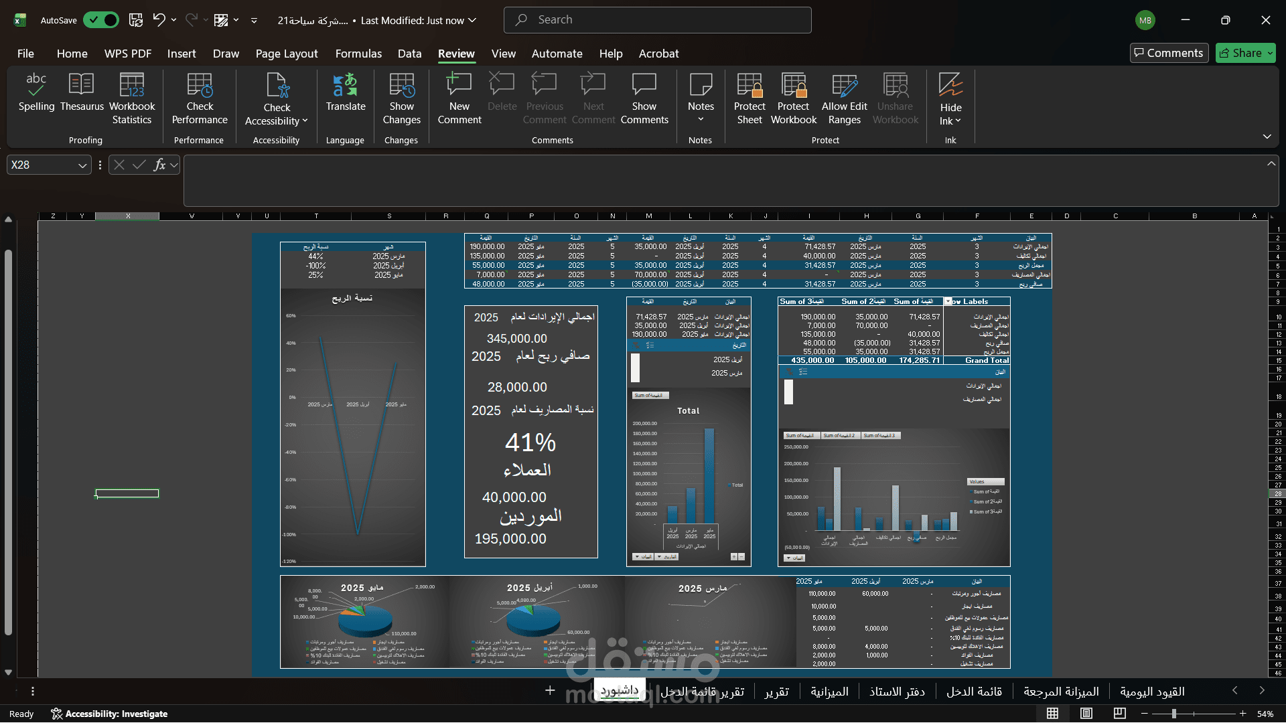Expand the file name and Last Modified dropdown
The width and height of the screenshot is (1286, 723).
(x=472, y=20)
